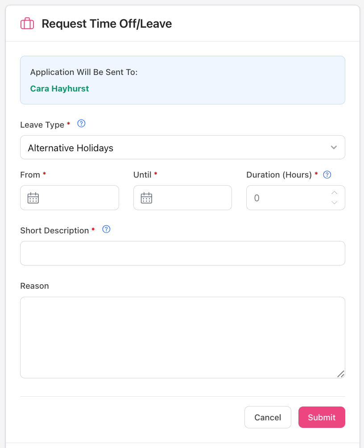Cancel the time off request
This screenshot has height=448, width=364.
pos(268,417)
